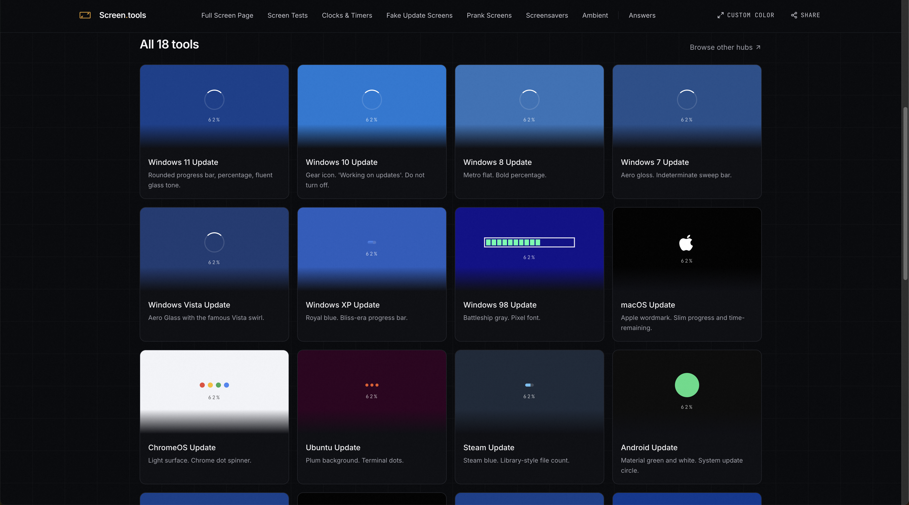Click the 'Aero Glass with the famous Vista swirl.' text
909x505 pixels.
[x=206, y=318]
